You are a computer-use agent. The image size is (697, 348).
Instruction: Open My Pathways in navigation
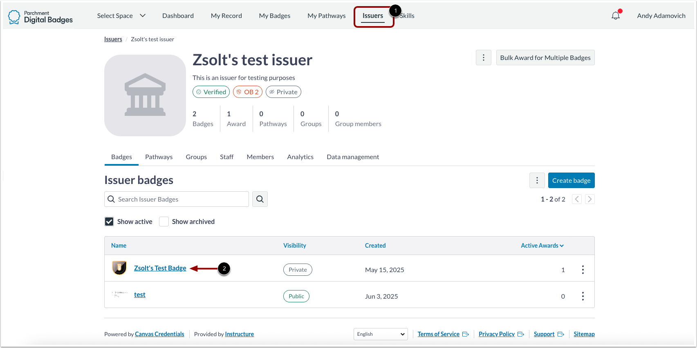click(327, 16)
